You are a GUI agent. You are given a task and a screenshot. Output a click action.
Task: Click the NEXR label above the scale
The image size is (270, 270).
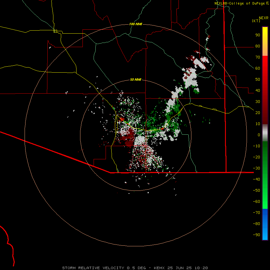coord(264,18)
